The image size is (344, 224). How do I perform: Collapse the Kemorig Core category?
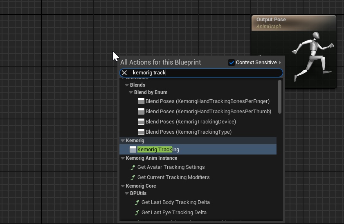123,186
